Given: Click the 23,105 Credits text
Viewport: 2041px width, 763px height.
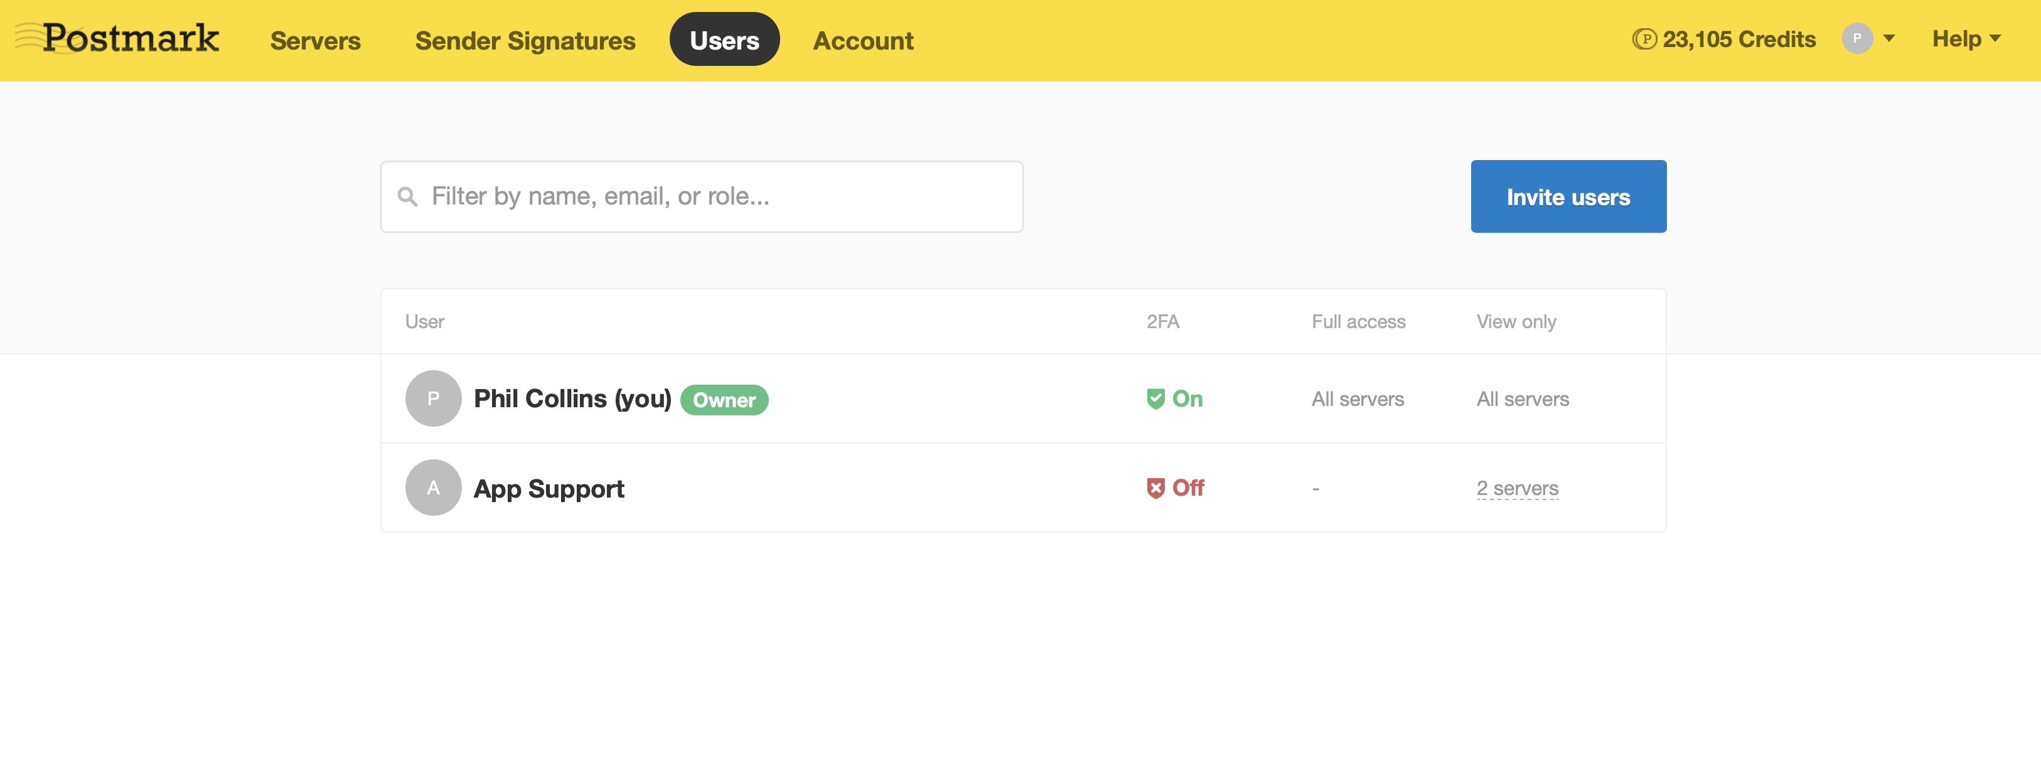Looking at the screenshot, I should pos(1738,39).
